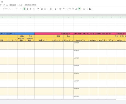Image resolution: width=126 pixels, height=104 pixels.
Task: Insert a chart via the chart icon
Action: point(76,9)
